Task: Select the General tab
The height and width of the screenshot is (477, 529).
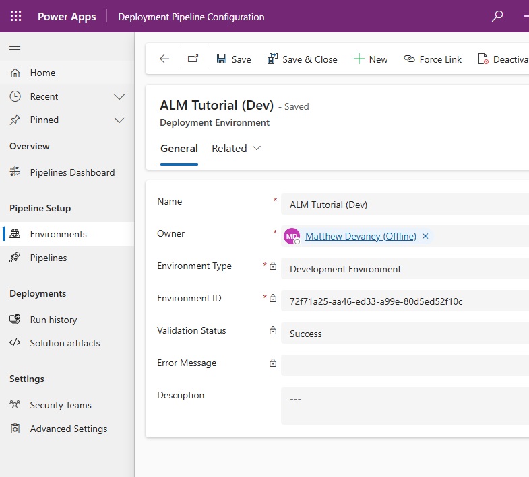Action: pyautogui.click(x=179, y=149)
